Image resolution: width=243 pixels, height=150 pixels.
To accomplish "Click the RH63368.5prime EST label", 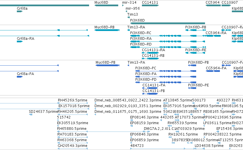I will [x=72, y=140].
